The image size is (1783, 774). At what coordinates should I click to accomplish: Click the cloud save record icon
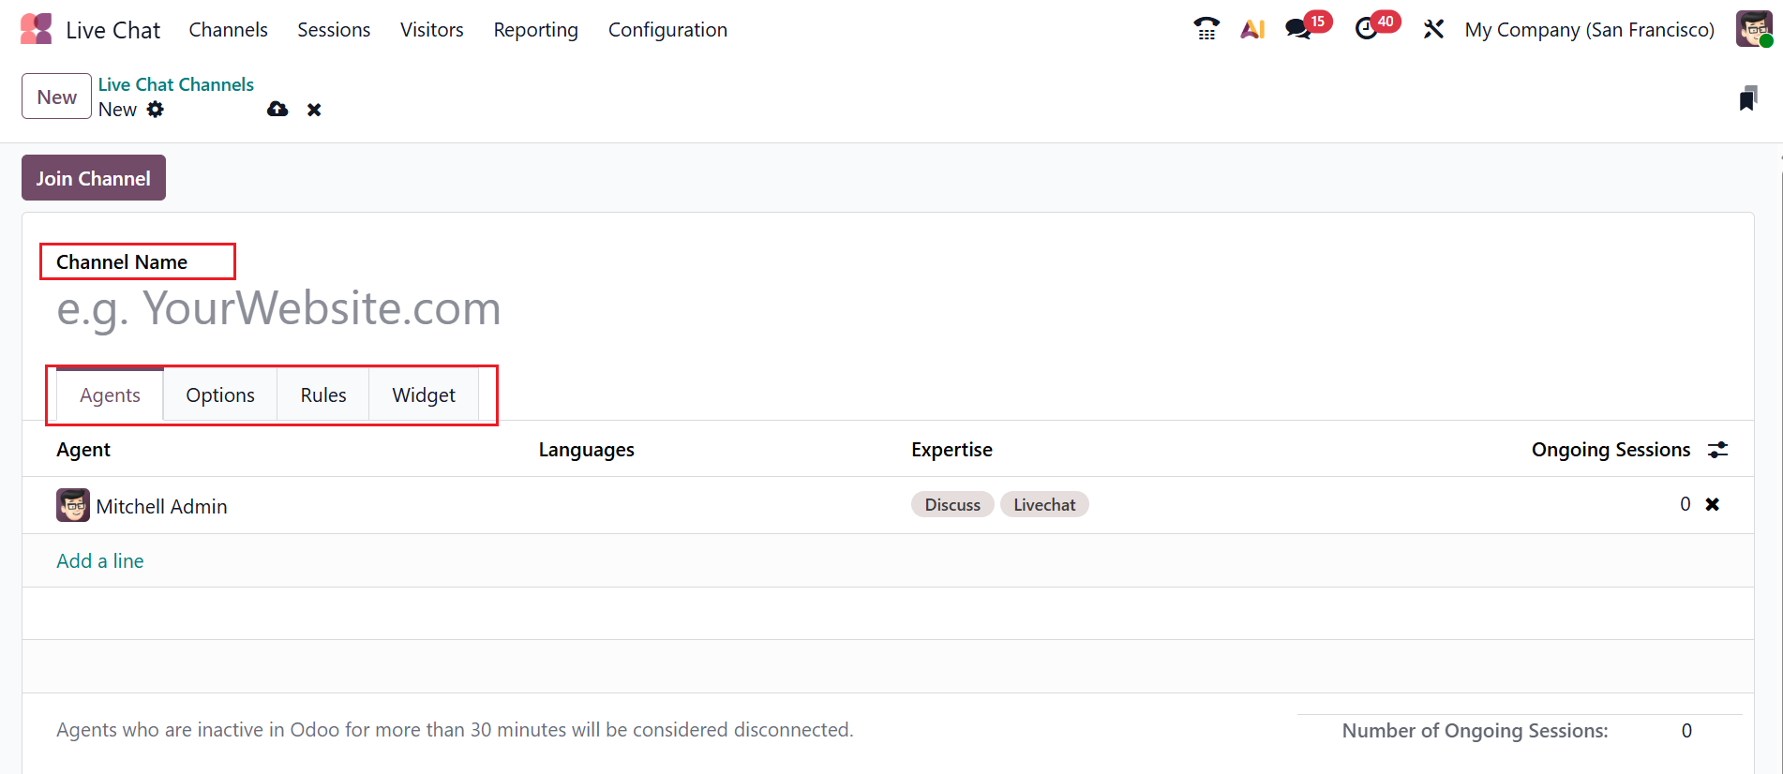coord(277,110)
